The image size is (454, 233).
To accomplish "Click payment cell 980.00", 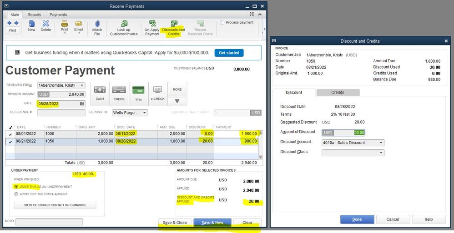I will [x=236, y=141].
